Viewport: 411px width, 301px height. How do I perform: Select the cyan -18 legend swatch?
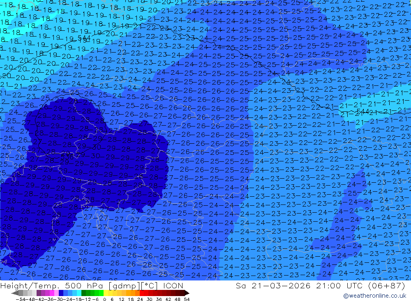(79, 293)
